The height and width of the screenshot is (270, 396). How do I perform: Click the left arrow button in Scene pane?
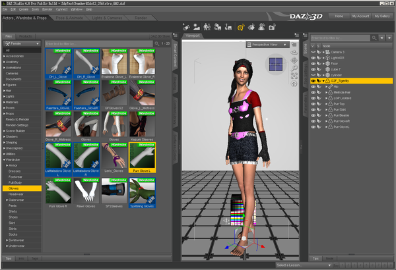(x=382, y=38)
